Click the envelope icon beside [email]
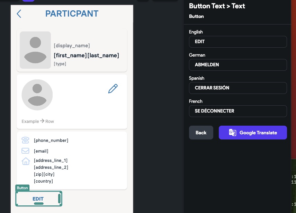This screenshot has height=213, width=296. 26,151
